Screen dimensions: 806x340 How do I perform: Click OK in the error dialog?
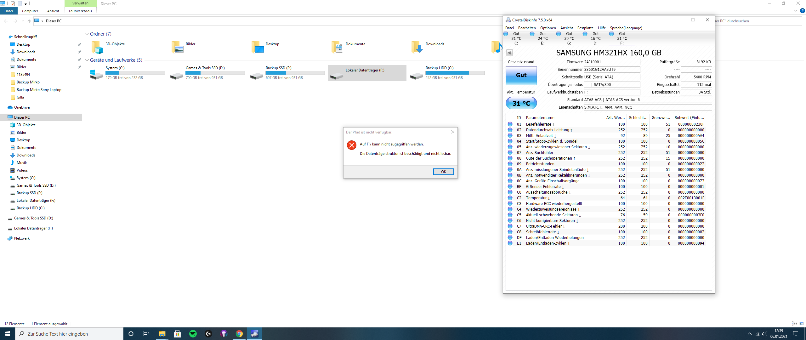click(x=443, y=172)
